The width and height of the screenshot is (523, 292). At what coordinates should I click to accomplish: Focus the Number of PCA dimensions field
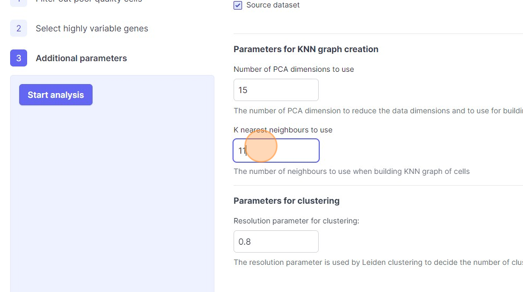click(276, 90)
